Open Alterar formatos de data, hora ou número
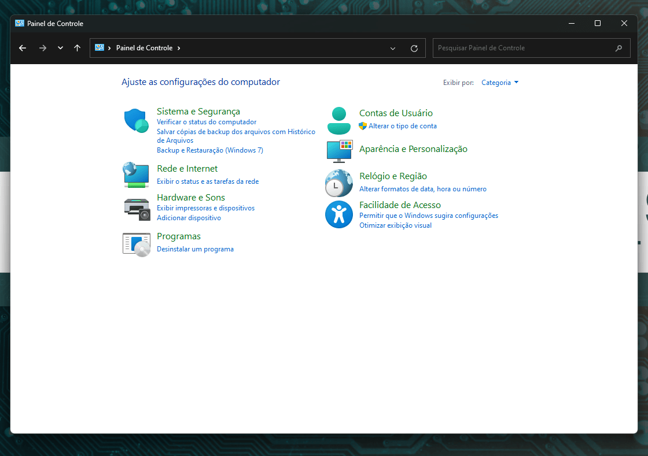 (424, 188)
